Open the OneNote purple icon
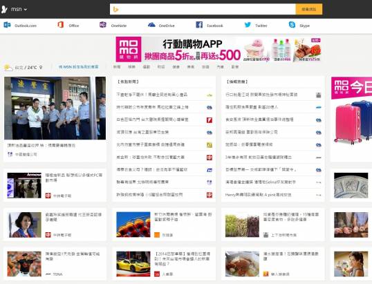 click(103, 25)
